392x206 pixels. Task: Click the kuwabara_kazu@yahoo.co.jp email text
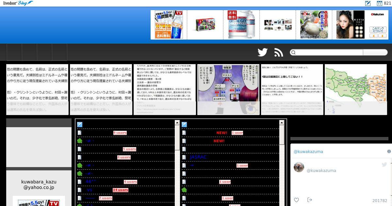39,185
